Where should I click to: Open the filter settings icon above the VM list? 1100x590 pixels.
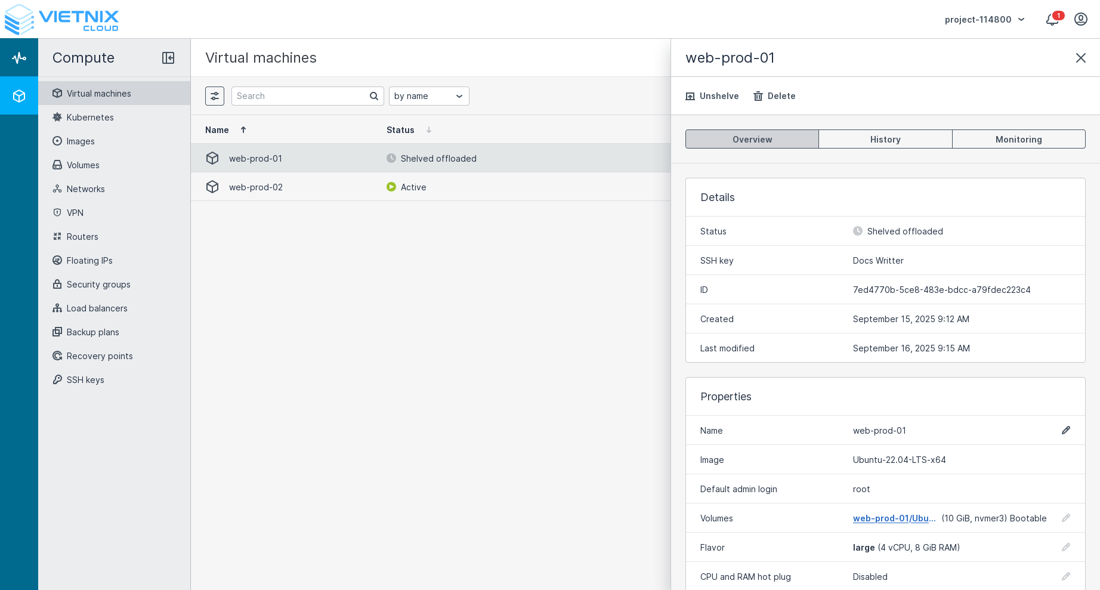tap(215, 95)
